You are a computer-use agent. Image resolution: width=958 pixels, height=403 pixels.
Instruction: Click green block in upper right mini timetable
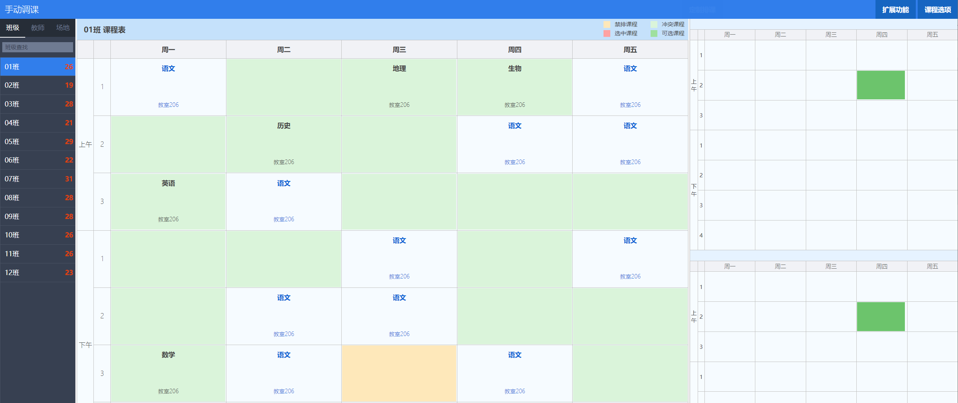click(x=881, y=85)
